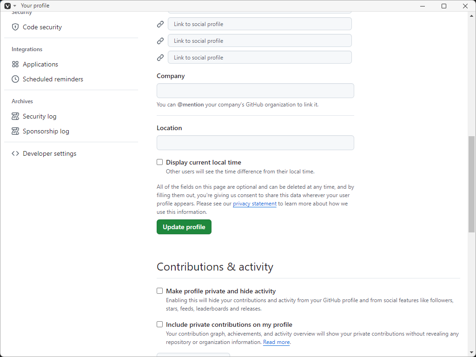The image size is (476, 357).
Task: Click the Scheduled reminders clock icon
Action: [15, 79]
